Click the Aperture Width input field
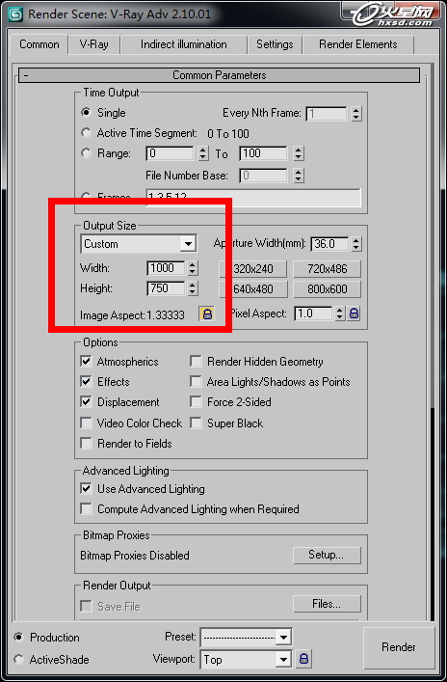 330,244
